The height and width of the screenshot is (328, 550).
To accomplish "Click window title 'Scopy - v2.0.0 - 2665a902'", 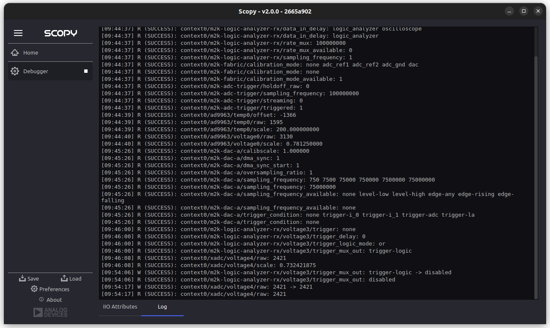I will (275, 11).
